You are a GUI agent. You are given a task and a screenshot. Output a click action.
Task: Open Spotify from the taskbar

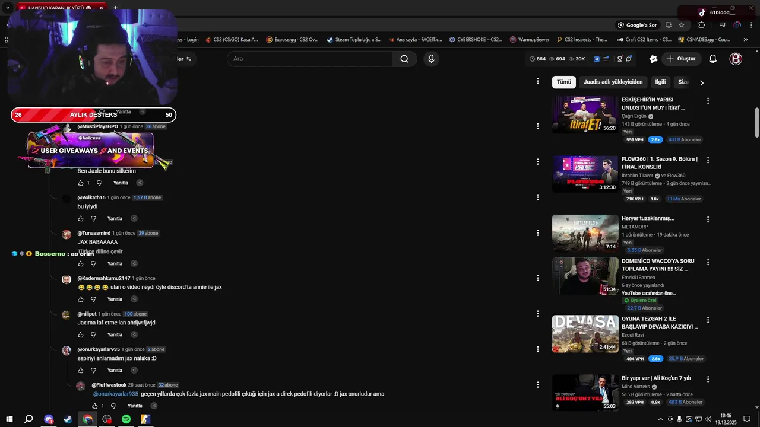pos(126,419)
